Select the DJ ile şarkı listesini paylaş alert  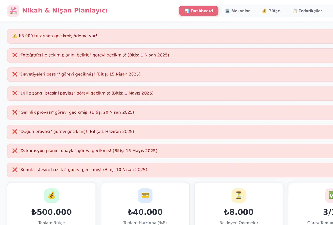pos(170,93)
